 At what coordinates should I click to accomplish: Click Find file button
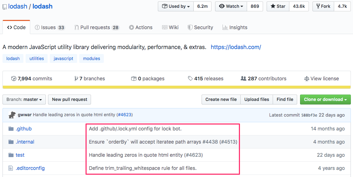(x=285, y=100)
